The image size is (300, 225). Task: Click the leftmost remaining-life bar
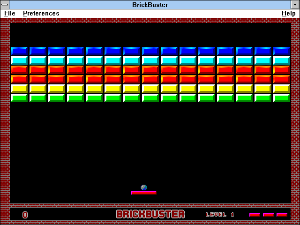coord(255,215)
